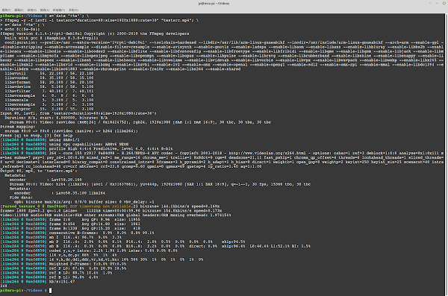448x296 pixels.
Task: Click the "kb/s:151.67" line
Action: tap(37, 281)
